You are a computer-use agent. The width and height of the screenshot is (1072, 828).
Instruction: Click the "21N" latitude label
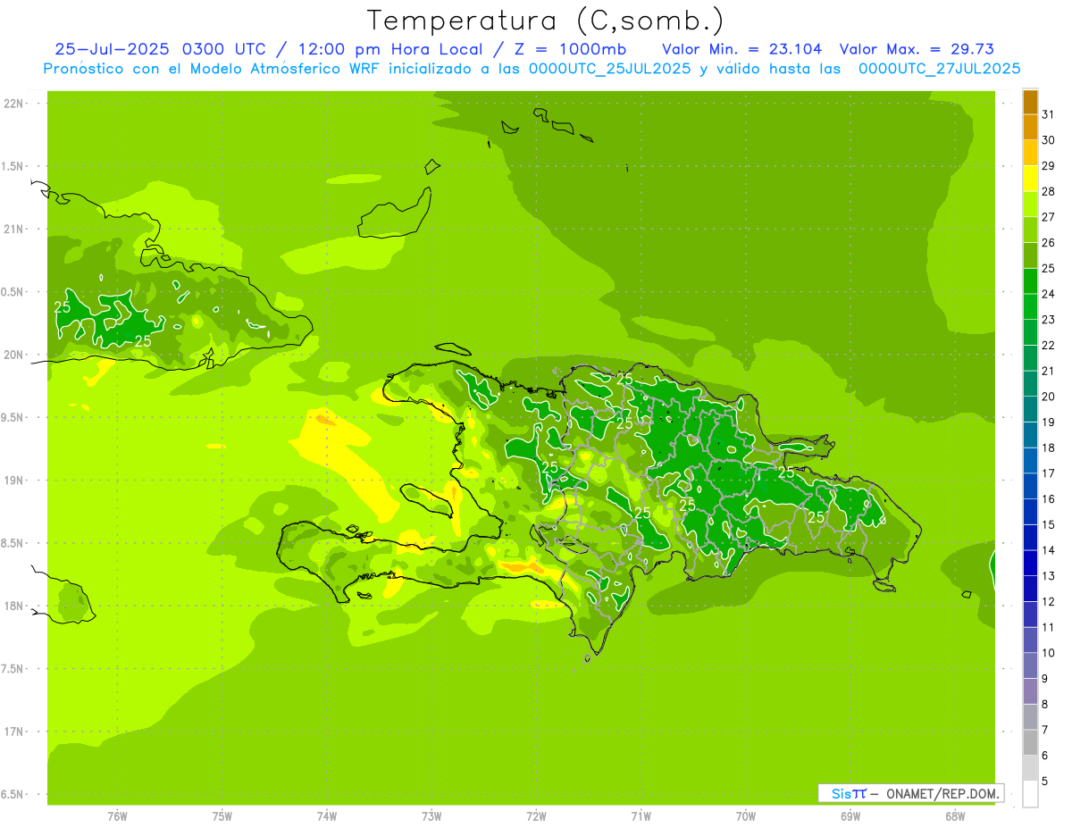(14, 229)
